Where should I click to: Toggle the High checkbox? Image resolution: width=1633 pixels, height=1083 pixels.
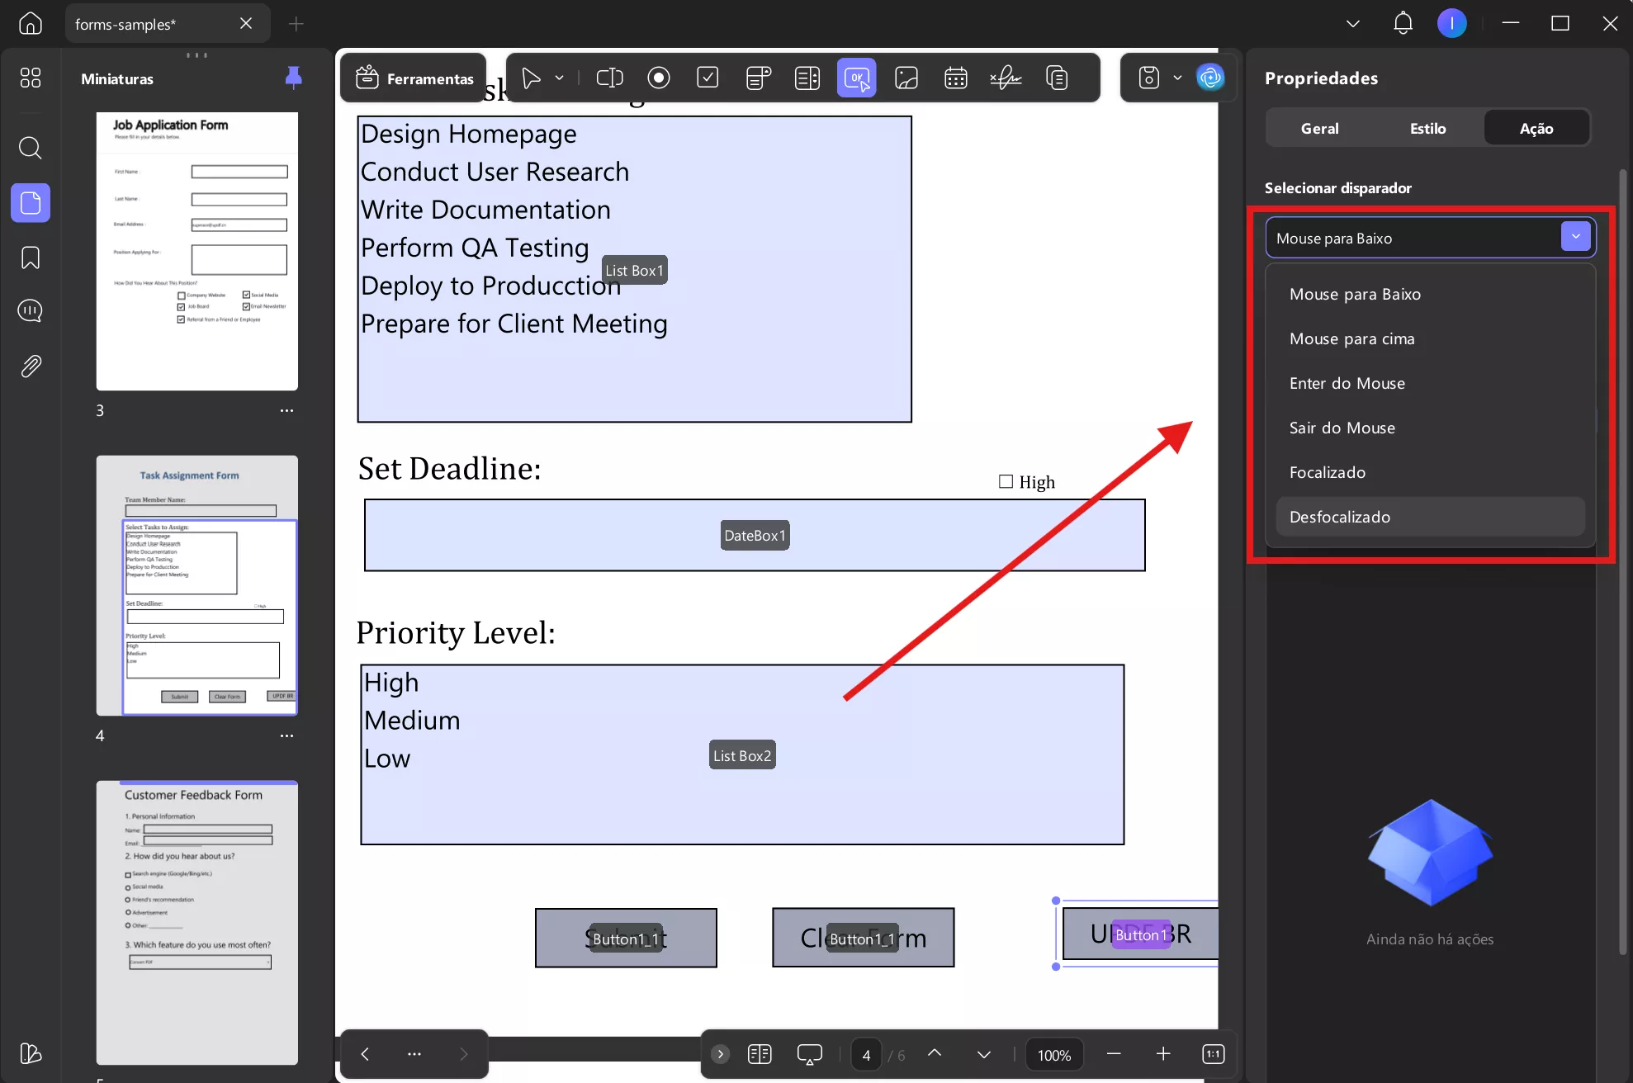tap(1006, 481)
